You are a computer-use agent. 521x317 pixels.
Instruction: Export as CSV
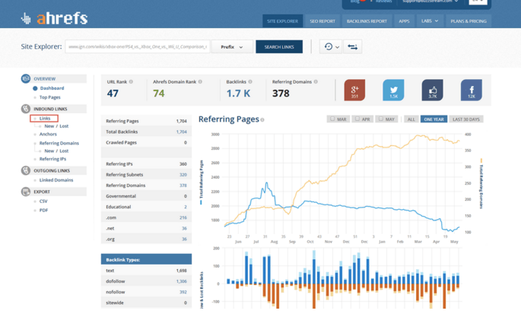coord(43,201)
